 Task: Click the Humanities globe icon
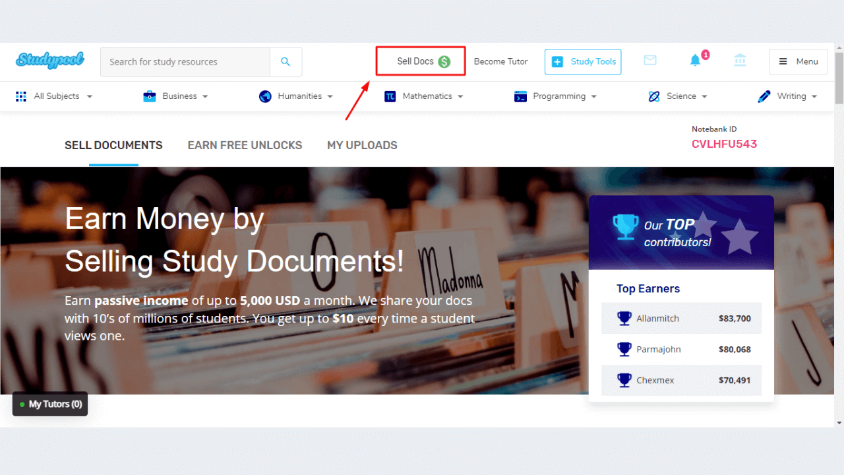click(x=265, y=96)
